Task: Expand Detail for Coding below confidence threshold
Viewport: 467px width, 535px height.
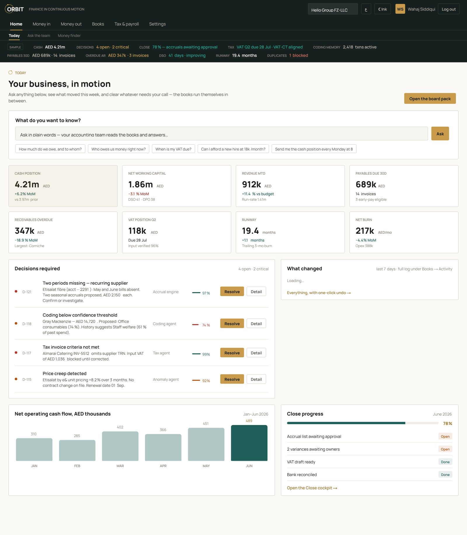Action: point(256,324)
